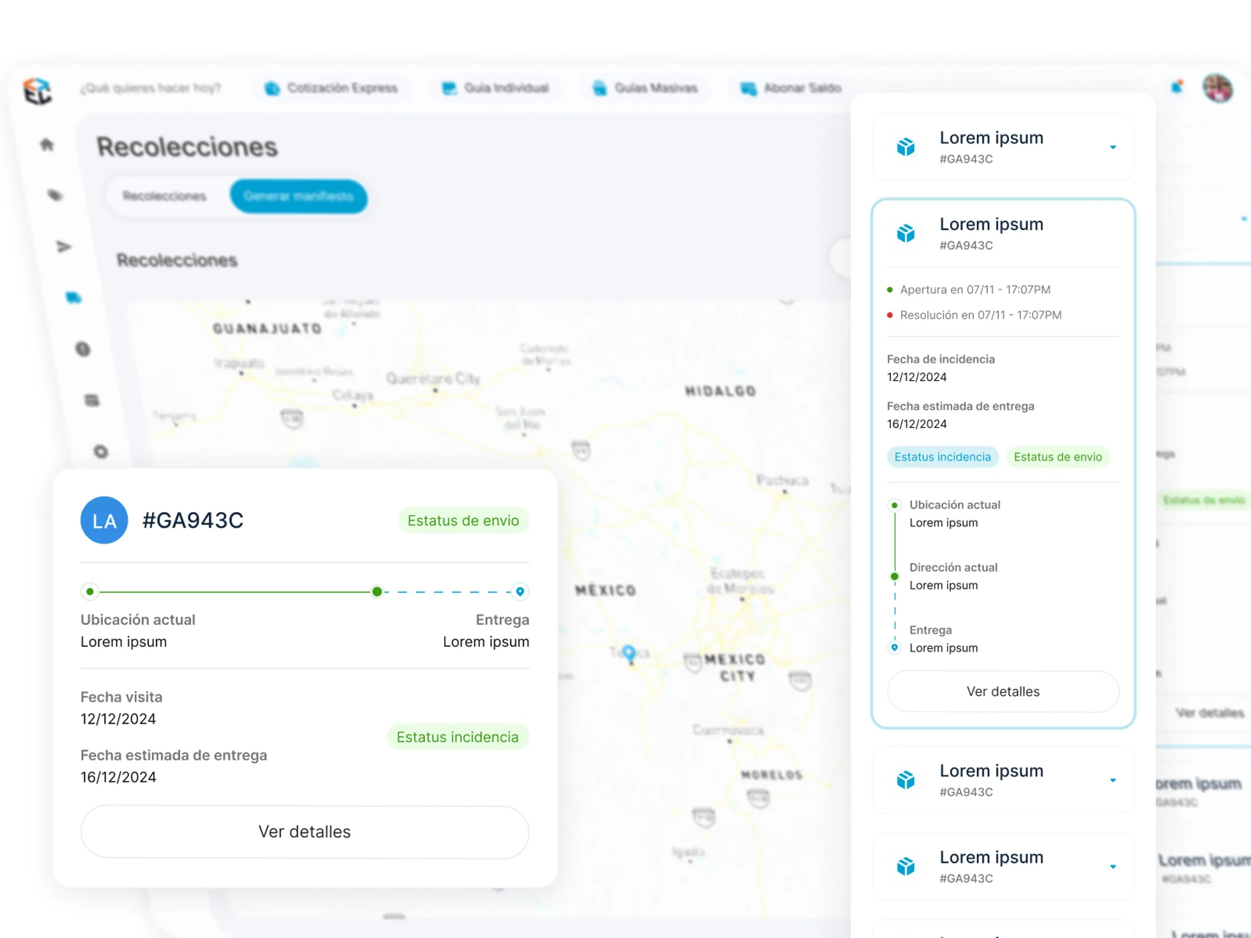Click the Querétaro City label on the map

coord(433,378)
